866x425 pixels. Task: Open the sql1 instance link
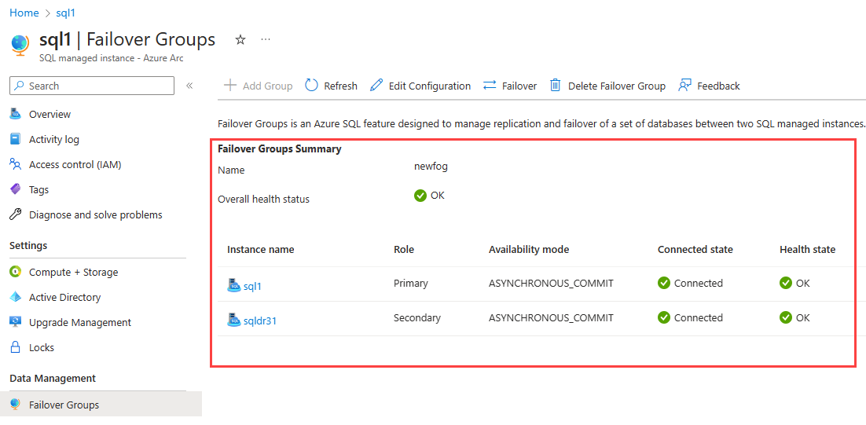click(x=251, y=286)
